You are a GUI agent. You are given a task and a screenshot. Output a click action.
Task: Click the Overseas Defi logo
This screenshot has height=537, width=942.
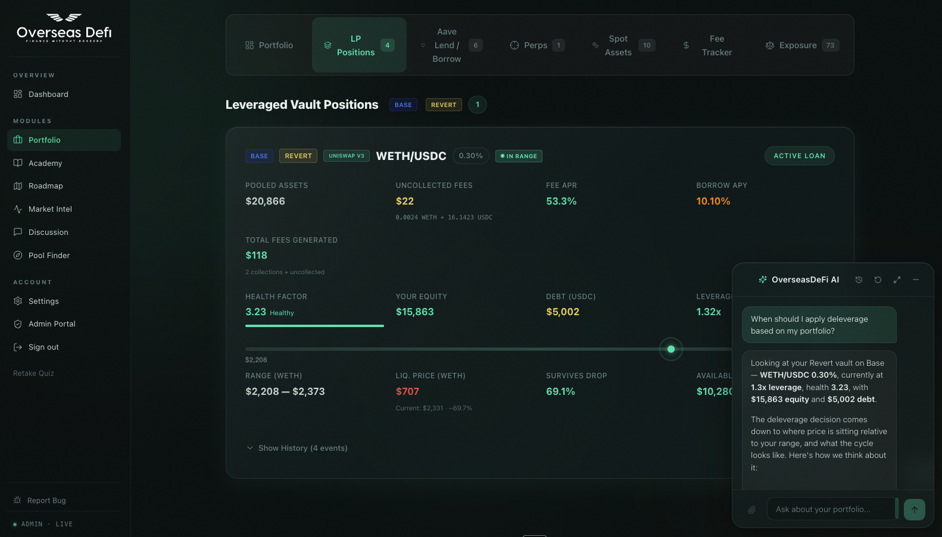click(64, 28)
